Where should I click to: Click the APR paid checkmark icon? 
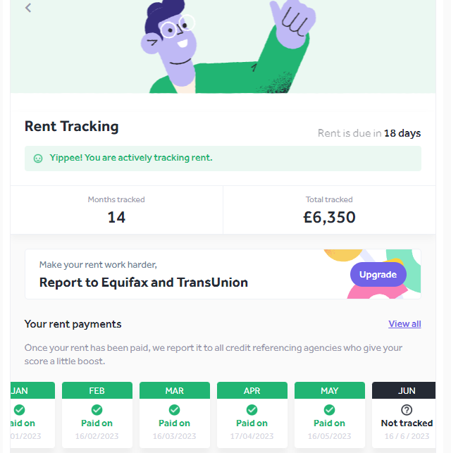(x=252, y=409)
